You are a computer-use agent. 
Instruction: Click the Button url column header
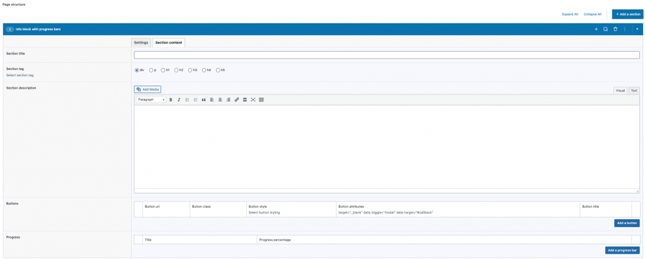(152, 206)
